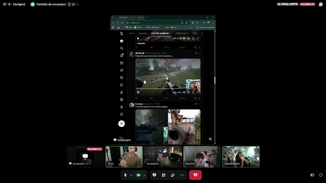Screen dimensions: 326x183
Task: Fullscreen the Victor post video
Action: pos(197,92)
